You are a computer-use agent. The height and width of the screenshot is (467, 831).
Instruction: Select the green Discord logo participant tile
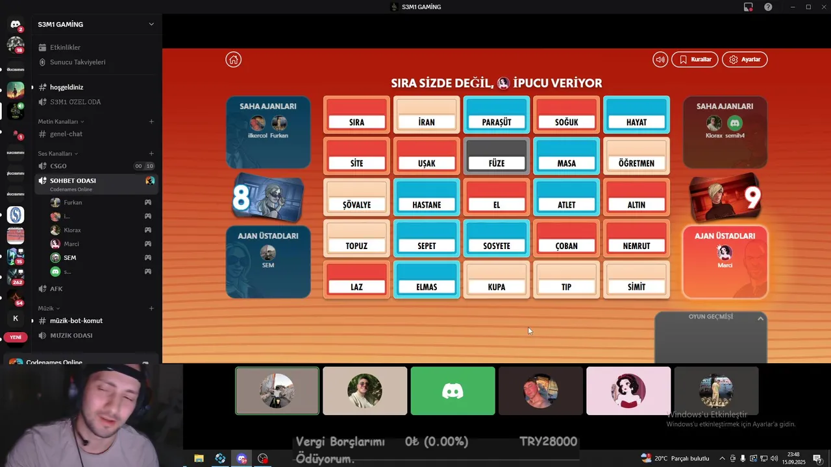(453, 390)
